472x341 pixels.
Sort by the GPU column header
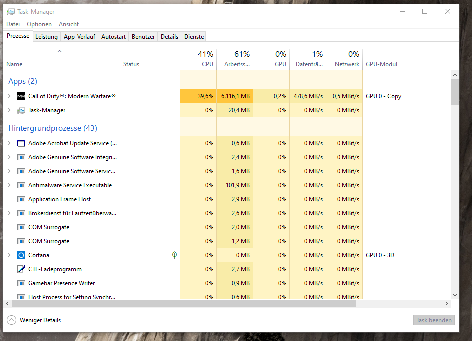(271, 59)
